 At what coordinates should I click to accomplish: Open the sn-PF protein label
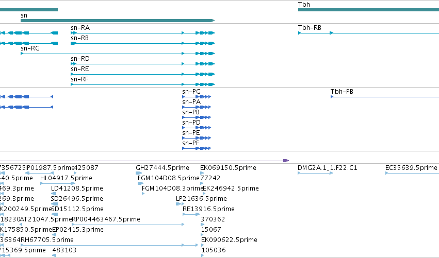(x=191, y=143)
